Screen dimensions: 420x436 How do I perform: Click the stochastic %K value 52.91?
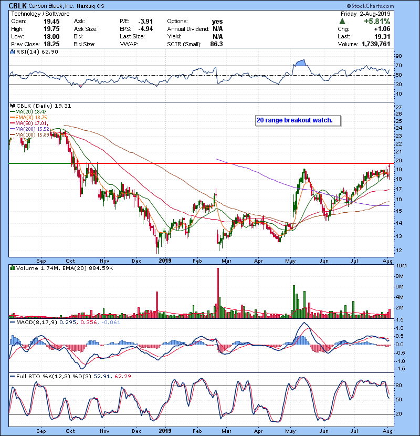click(x=102, y=377)
